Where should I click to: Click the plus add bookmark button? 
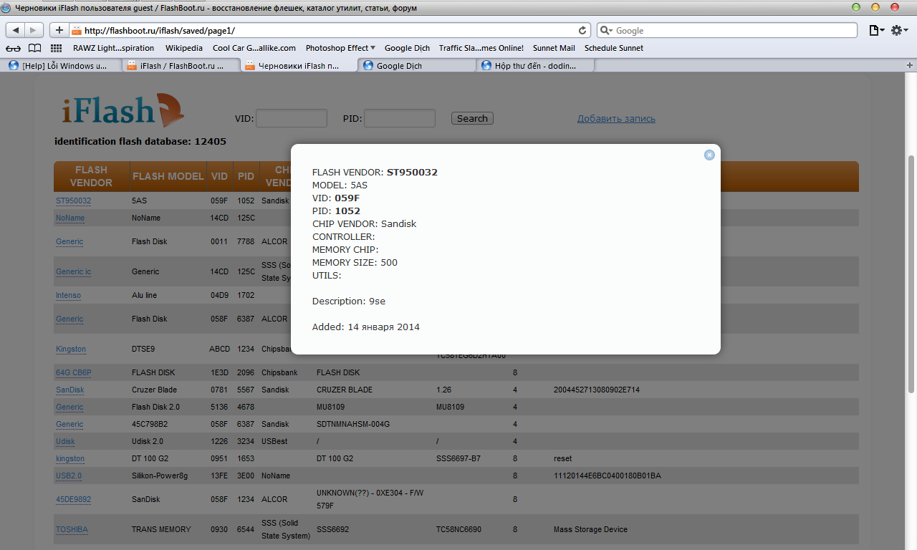click(59, 30)
